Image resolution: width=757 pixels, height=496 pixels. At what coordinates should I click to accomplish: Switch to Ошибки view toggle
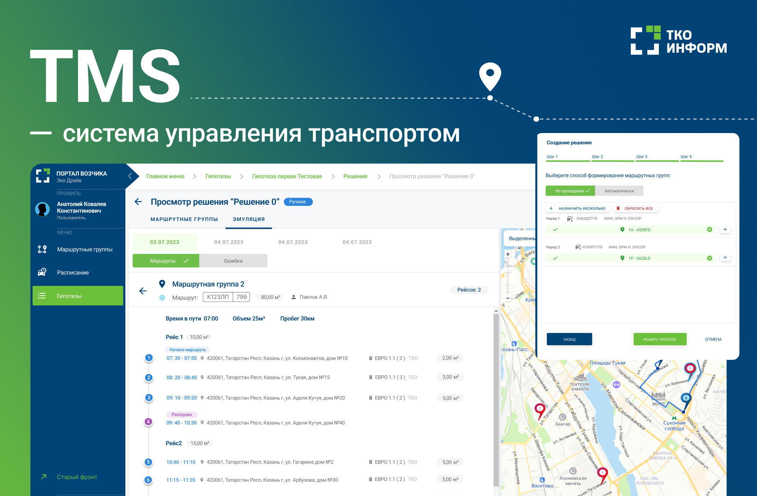coord(233,261)
